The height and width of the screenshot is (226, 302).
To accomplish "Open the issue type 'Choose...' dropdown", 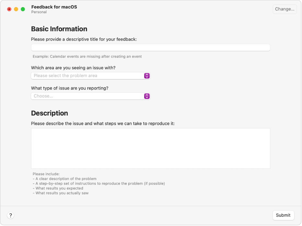I will point(87,96).
